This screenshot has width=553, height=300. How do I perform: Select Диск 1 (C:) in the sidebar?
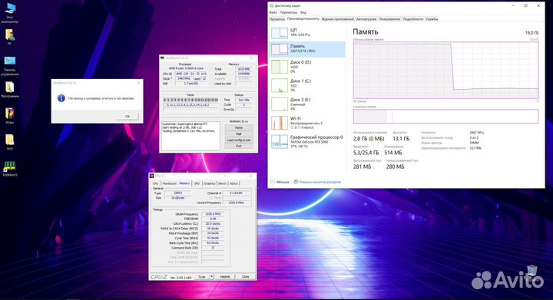click(x=307, y=86)
